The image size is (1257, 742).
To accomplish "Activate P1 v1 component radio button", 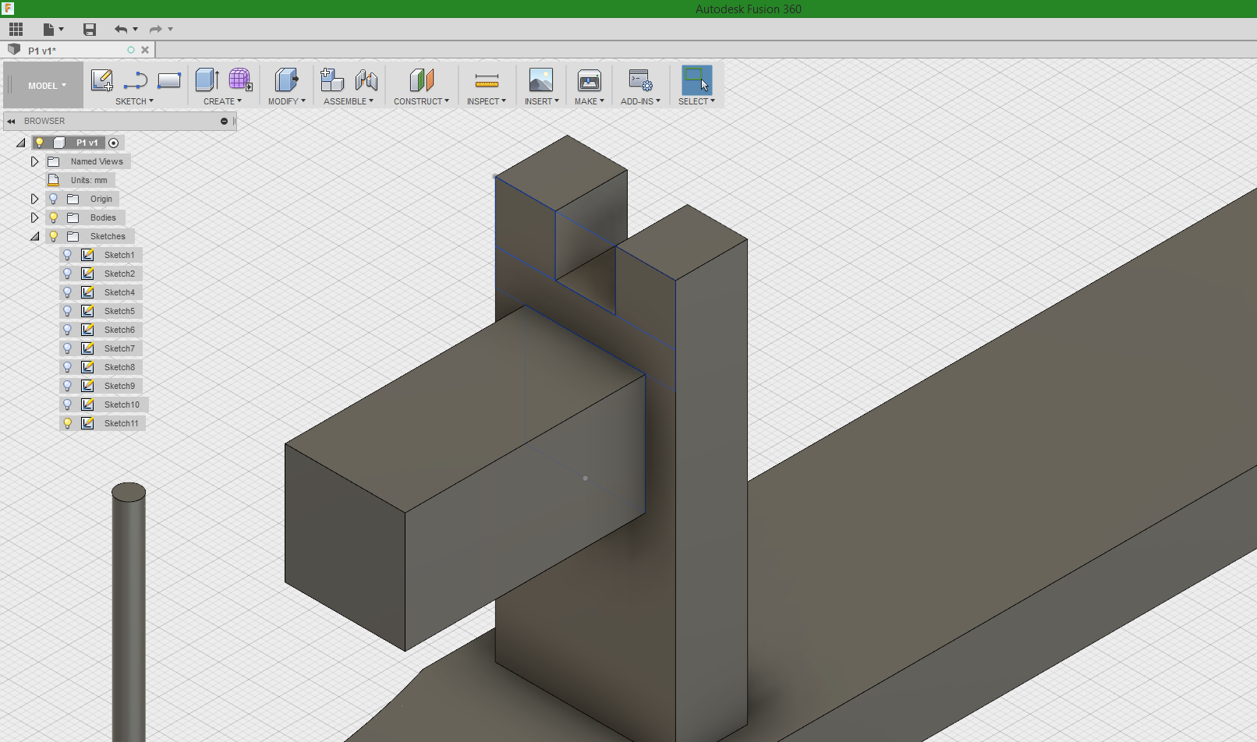I will click(114, 143).
